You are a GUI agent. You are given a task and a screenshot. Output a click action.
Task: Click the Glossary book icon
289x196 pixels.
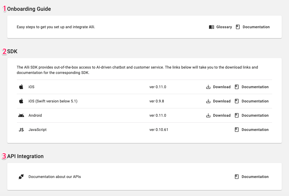pyautogui.click(x=211, y=27)
